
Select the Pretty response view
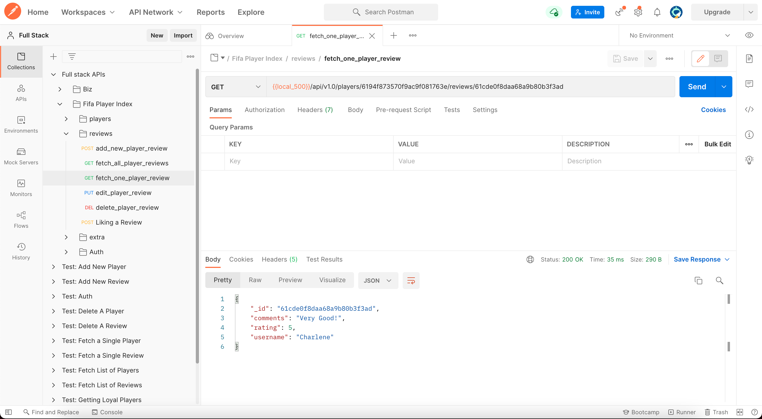pos(223,280)
